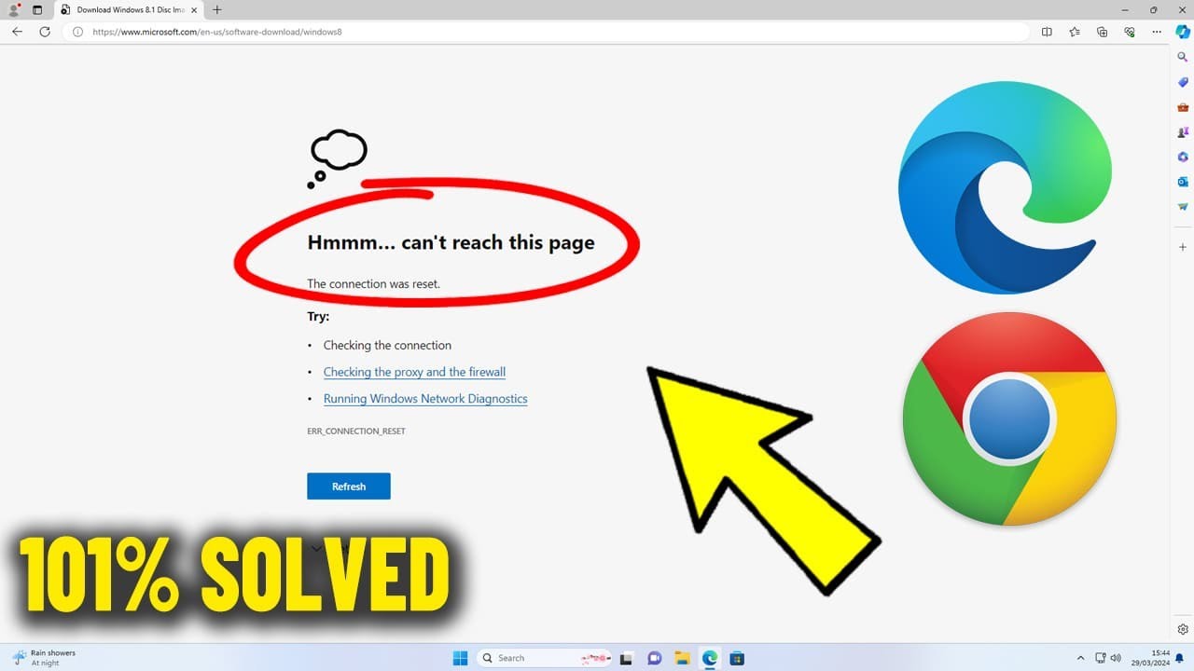
Task: Select 'The connection was reset.' text
Action: coord(373,283)
